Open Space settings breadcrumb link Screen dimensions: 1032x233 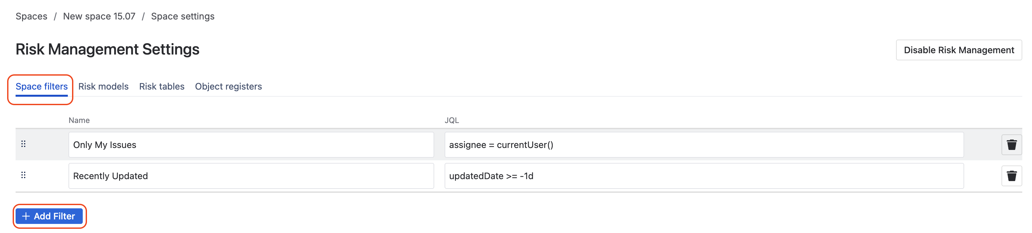coord(183,17)
